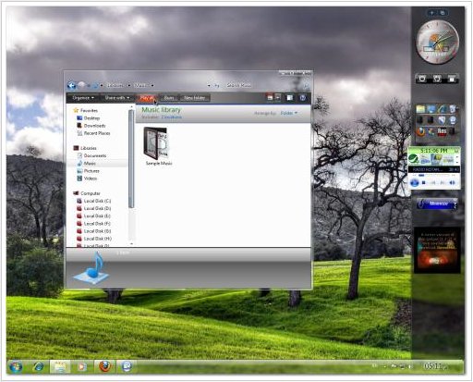
Task: Click the first power control gadget icon
Action: coord(422,79)
